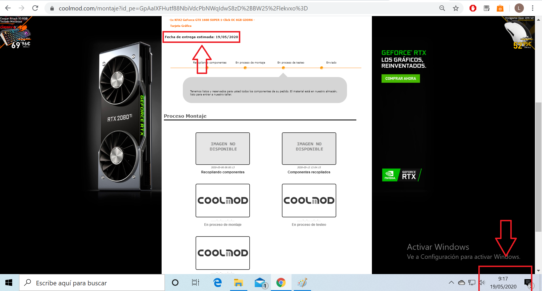Open the barcode-style extension icon
Screen dimensions: 542x291
pyautogui.click(x=487, y=8)
